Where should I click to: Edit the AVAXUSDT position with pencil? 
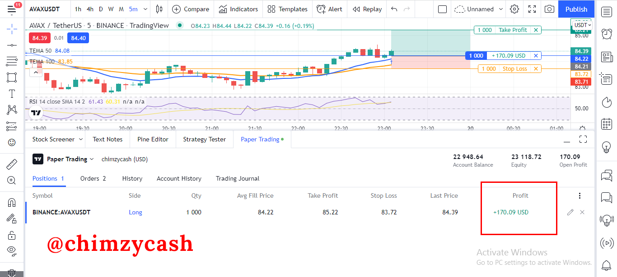click(x=570, y=212)
